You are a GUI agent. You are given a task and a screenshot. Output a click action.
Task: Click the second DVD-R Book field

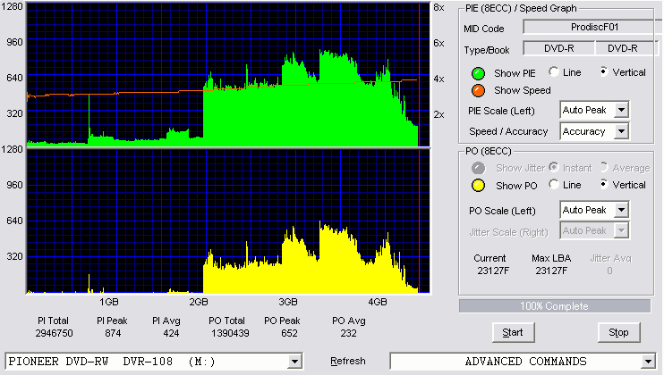(626, 48)
